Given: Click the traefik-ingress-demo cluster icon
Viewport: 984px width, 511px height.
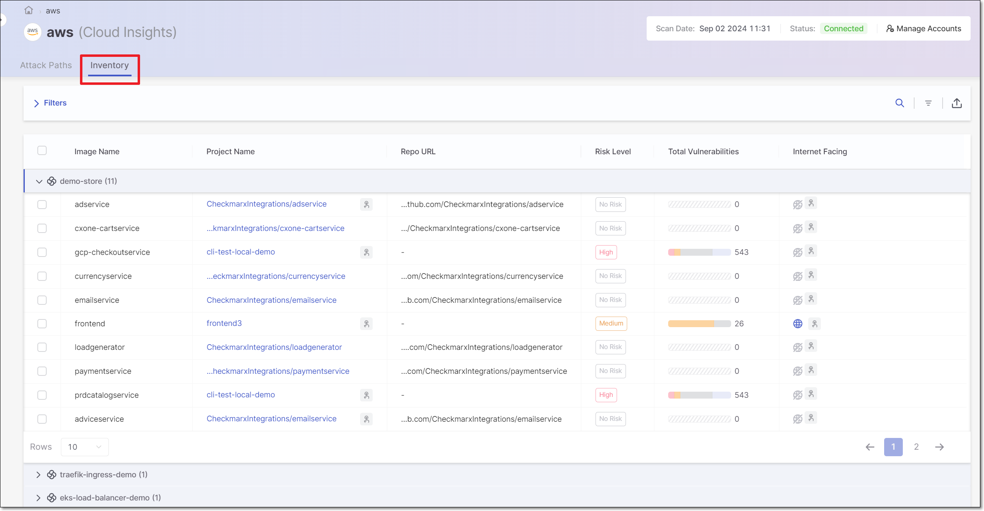Looking at the screenshot, I should 52,474.
